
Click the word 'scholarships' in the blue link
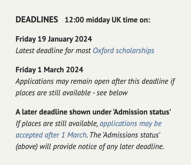coord(135,51)
